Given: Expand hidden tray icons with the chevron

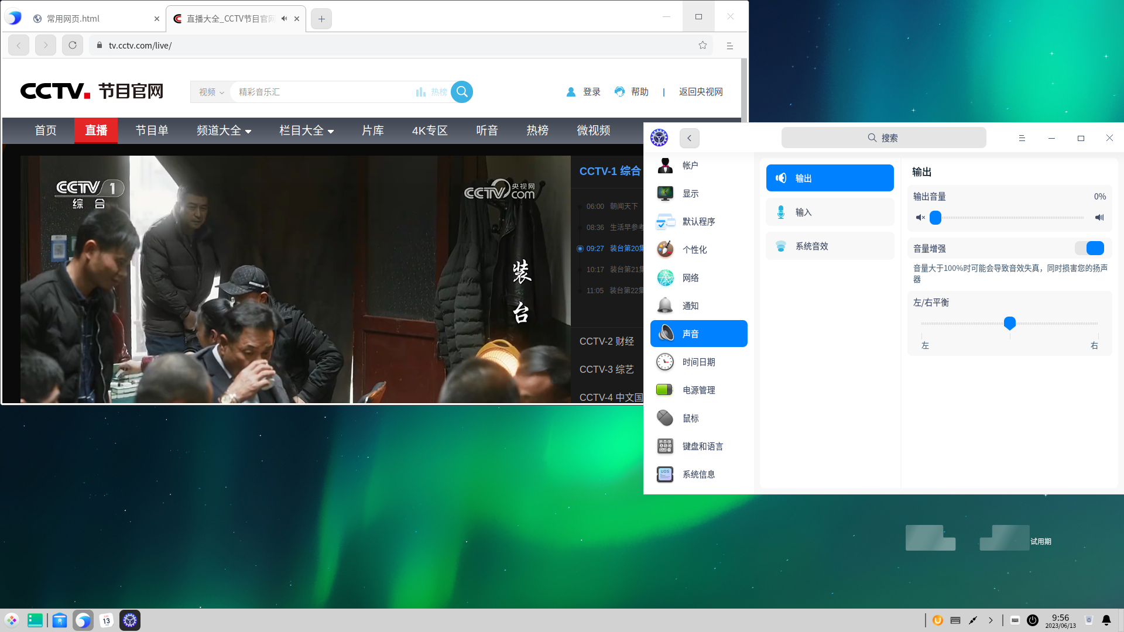Looking at the screenshot, I should 991,620.
